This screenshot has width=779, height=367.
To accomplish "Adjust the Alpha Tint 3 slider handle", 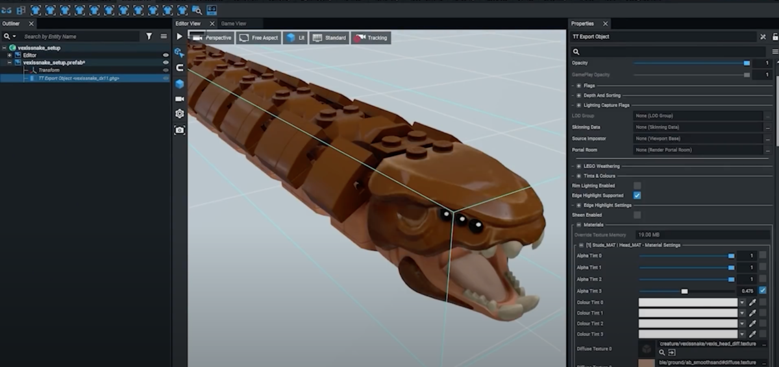I will point(684,291).
